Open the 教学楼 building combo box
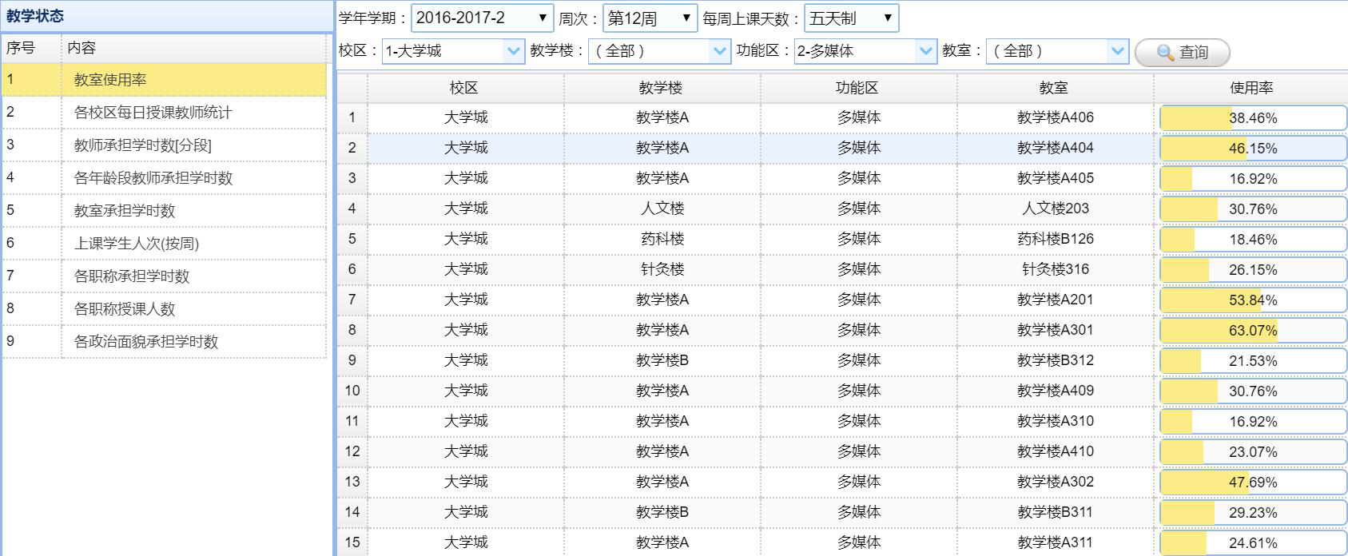The image size is (1348, 556). click(719, 51)
